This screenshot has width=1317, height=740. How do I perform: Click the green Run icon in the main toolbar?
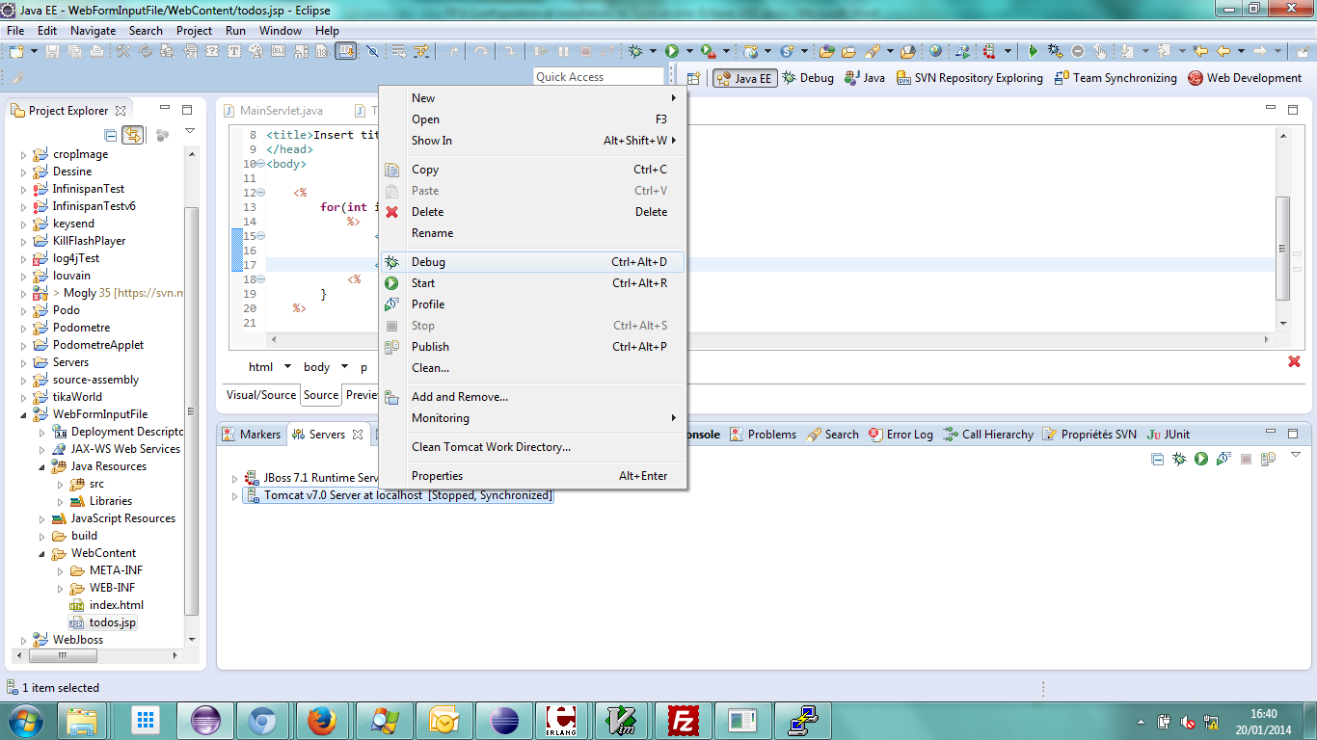click(x=672, y=51)
